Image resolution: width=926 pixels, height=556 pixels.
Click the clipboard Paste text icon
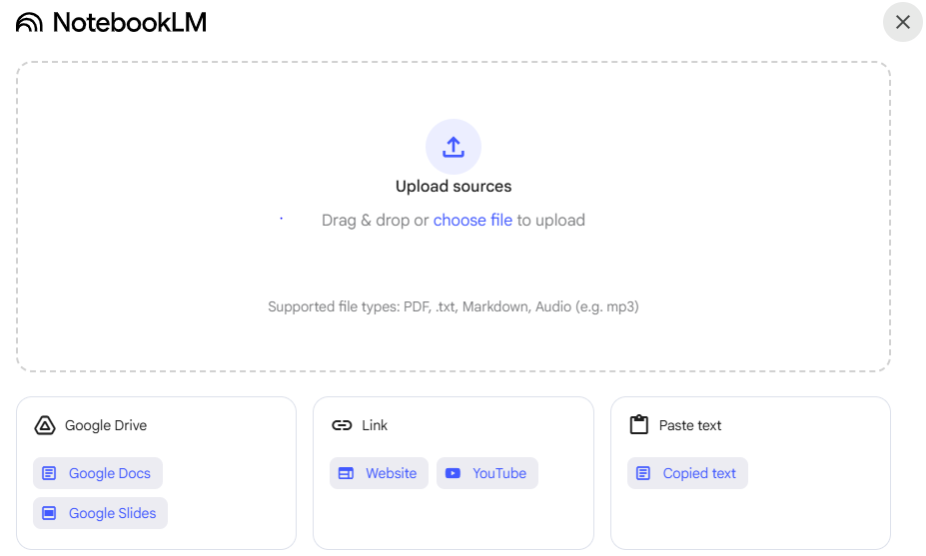(x=639, y=425)
